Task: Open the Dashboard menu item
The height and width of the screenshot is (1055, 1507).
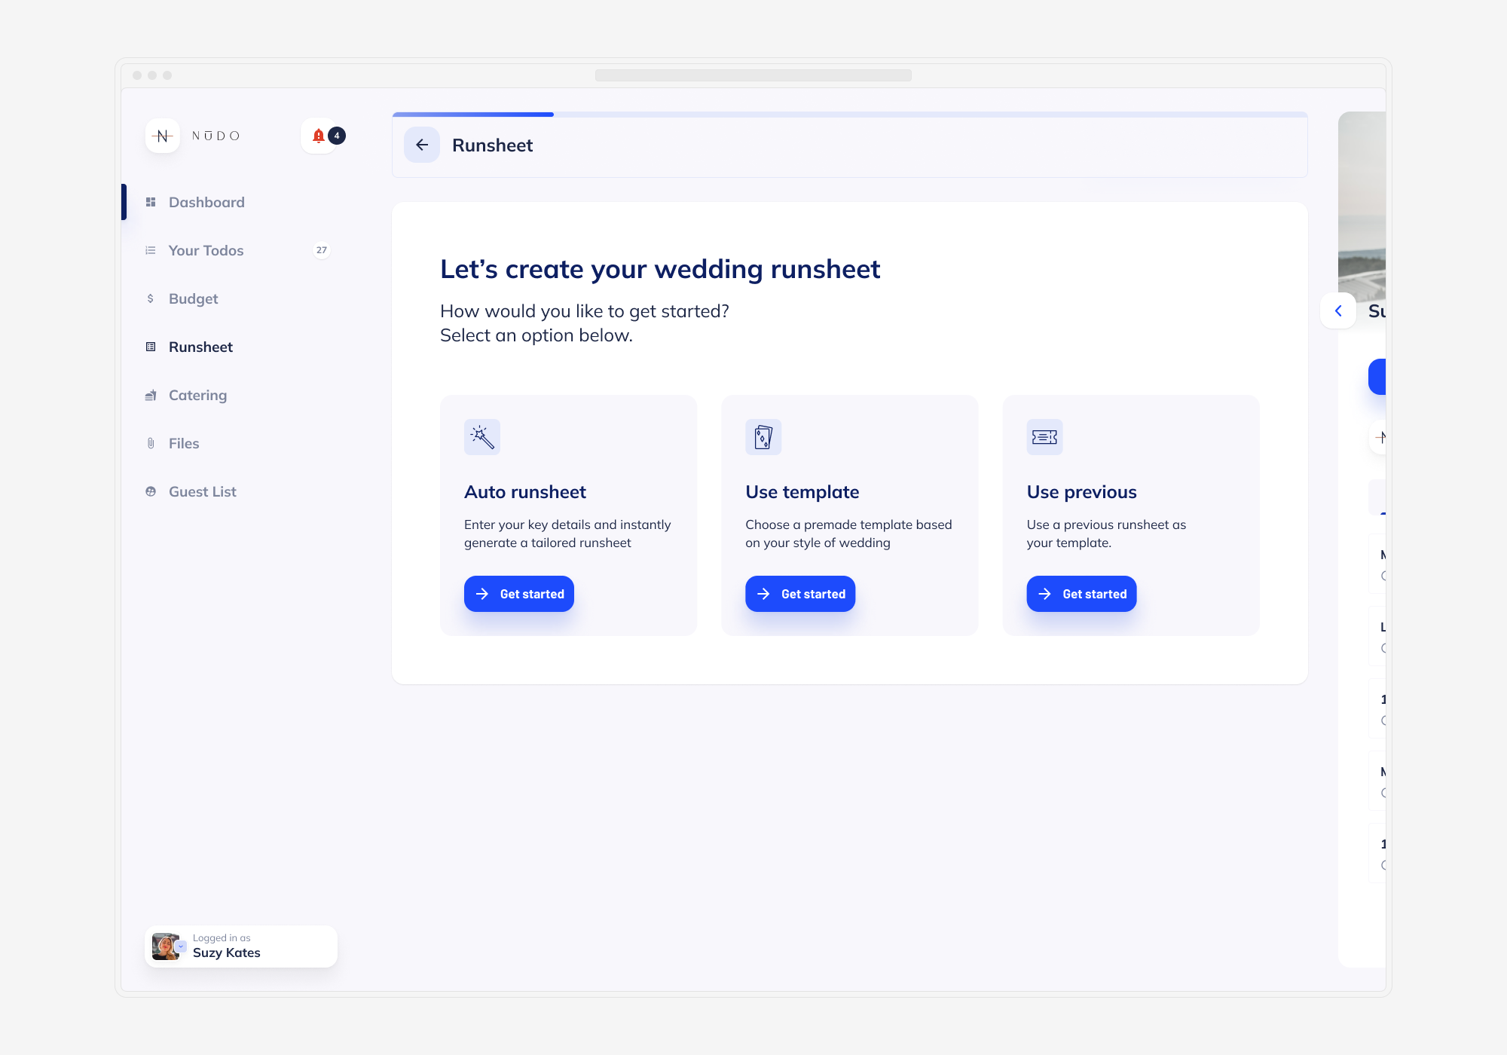Action: point(206,202)
